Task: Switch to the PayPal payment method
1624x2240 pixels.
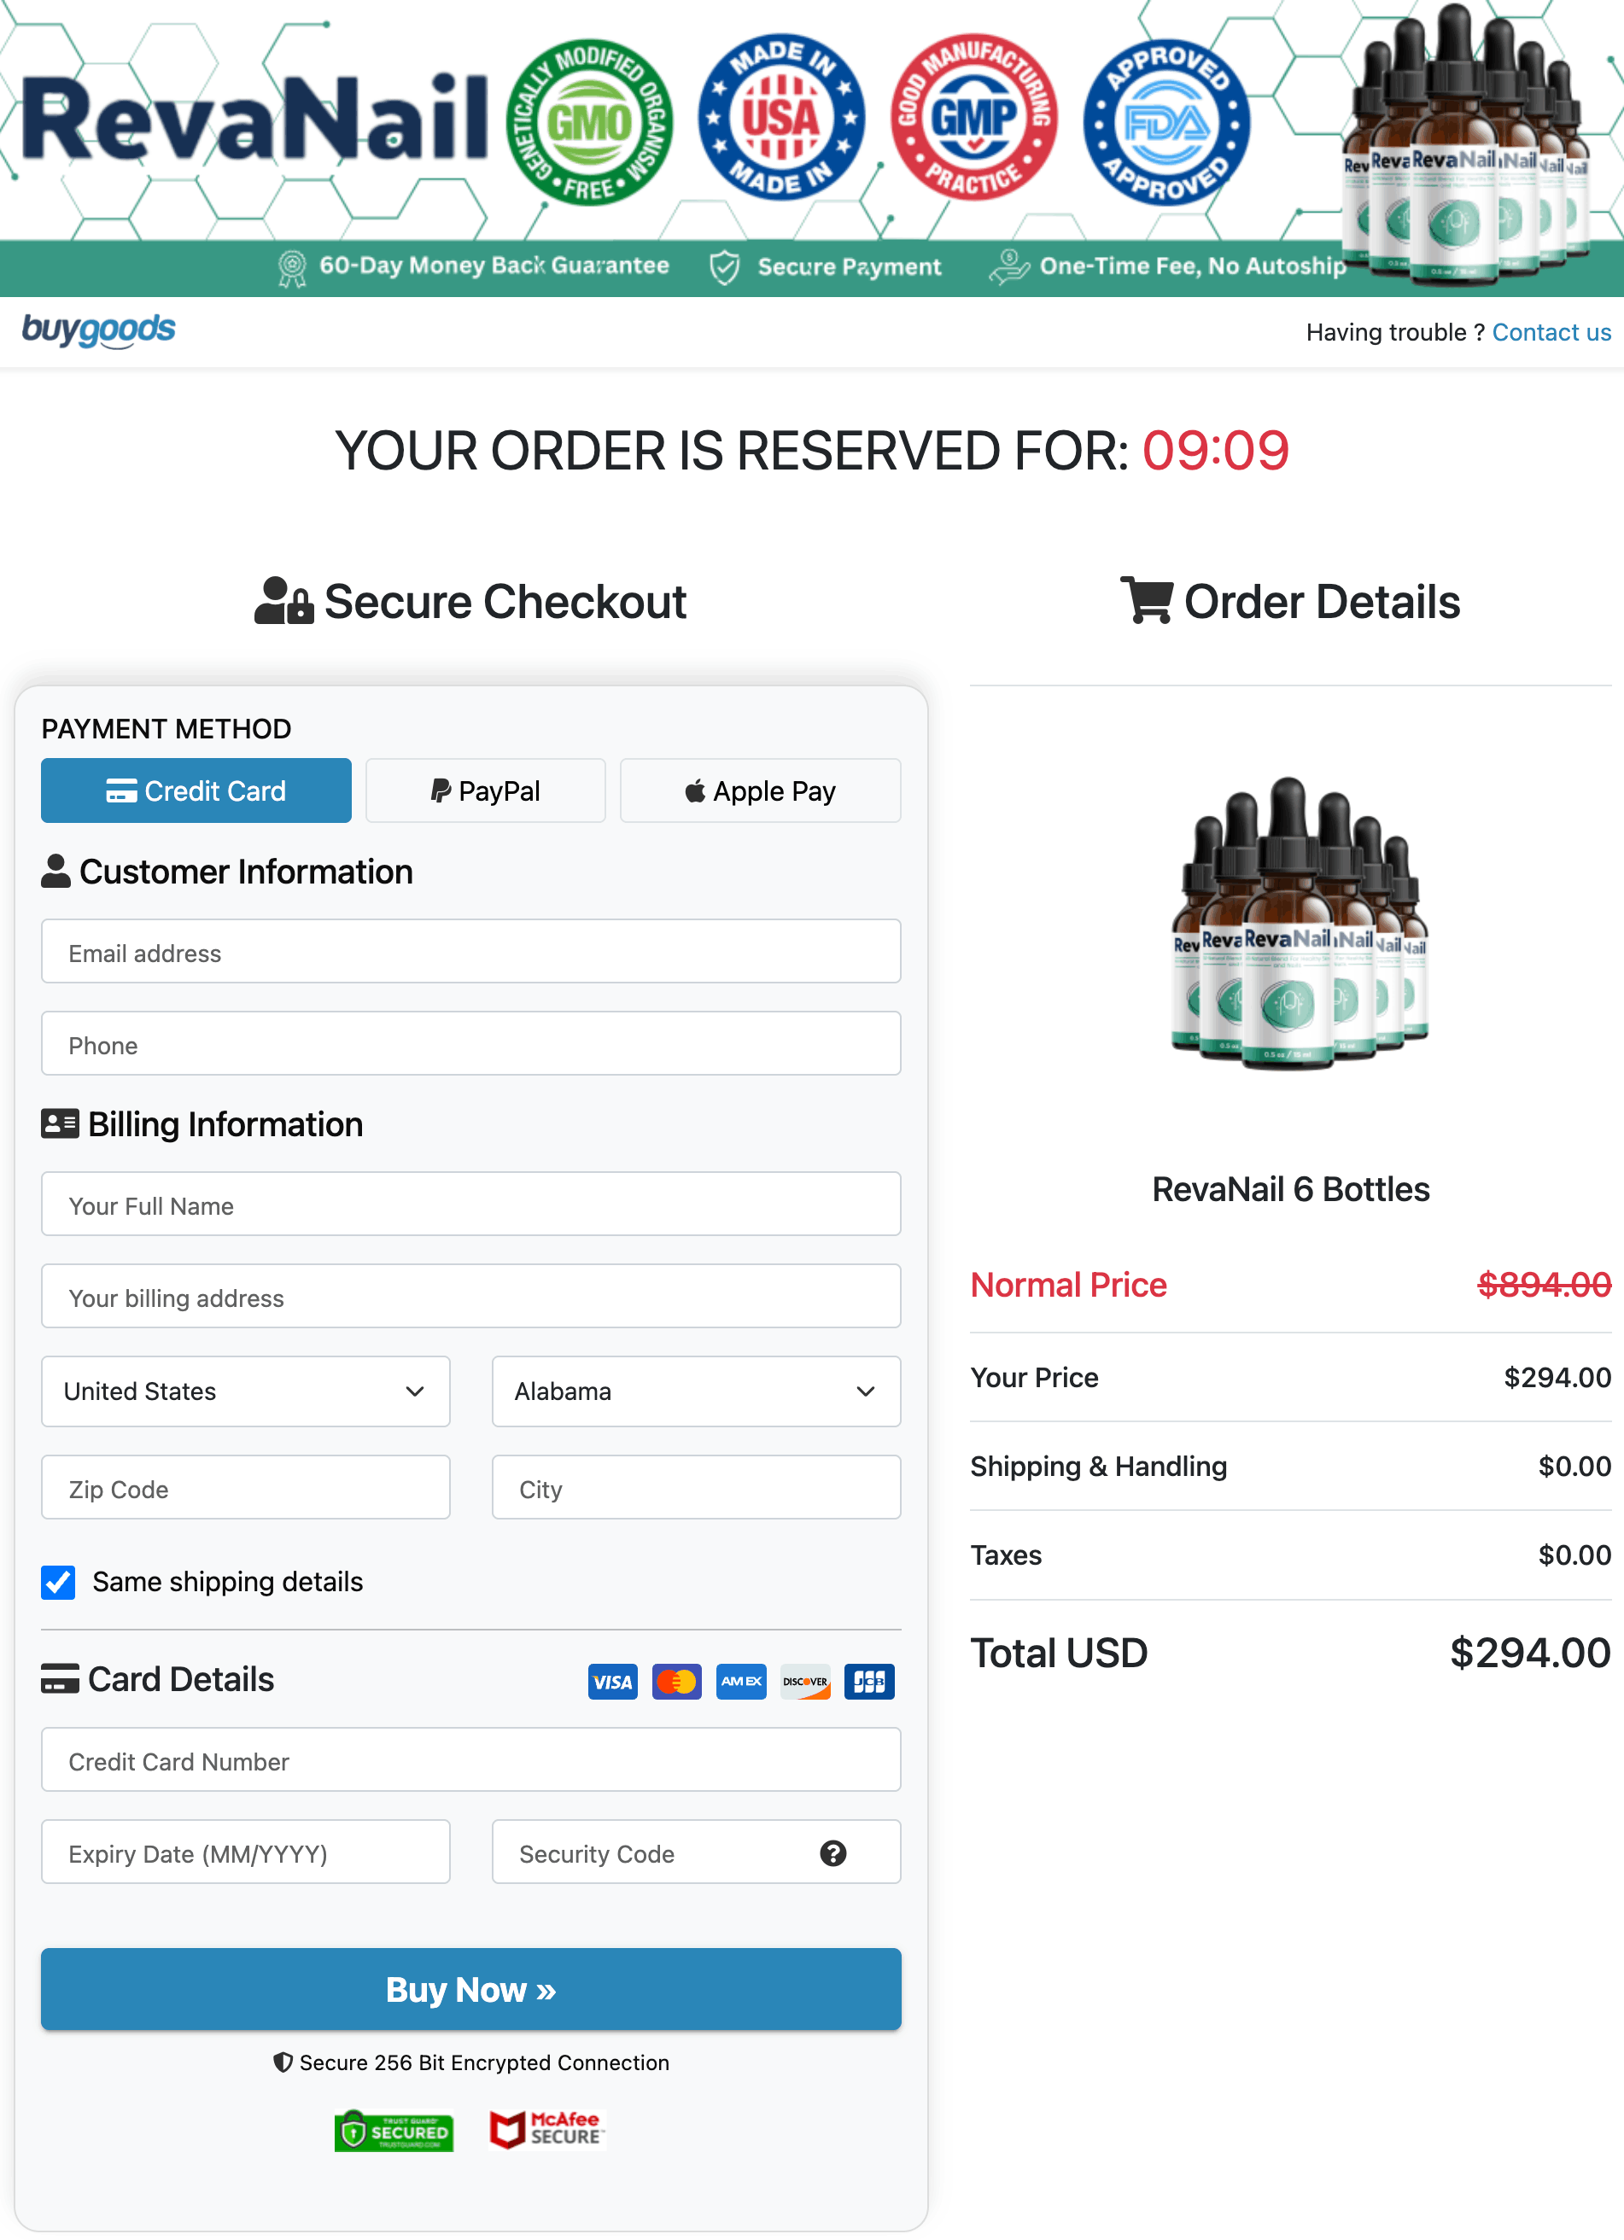Action: coord(485,790)
